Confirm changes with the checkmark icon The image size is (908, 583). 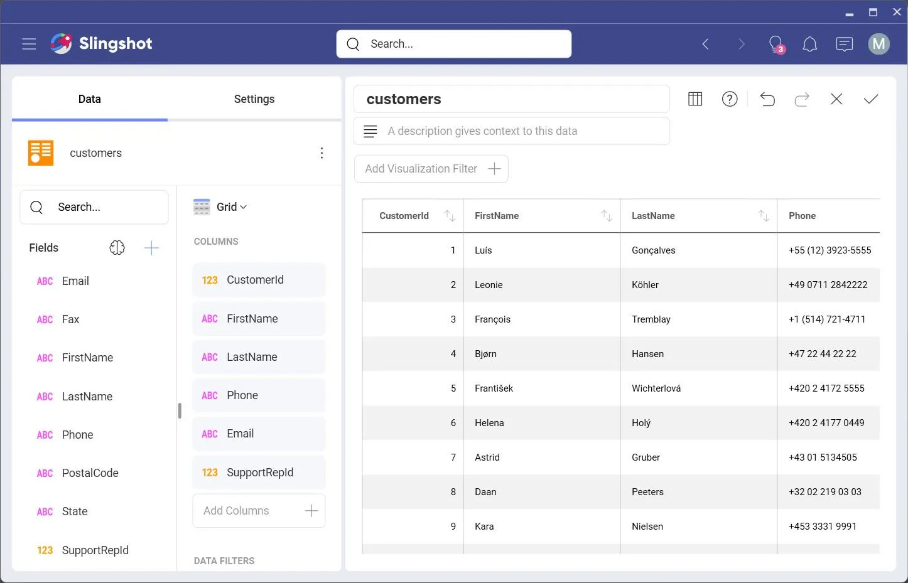click(x=870, y=99)
